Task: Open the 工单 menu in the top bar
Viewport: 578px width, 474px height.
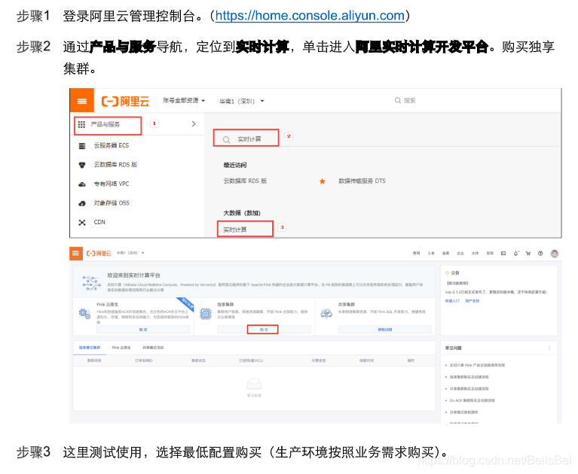Action: coord(431,254)
